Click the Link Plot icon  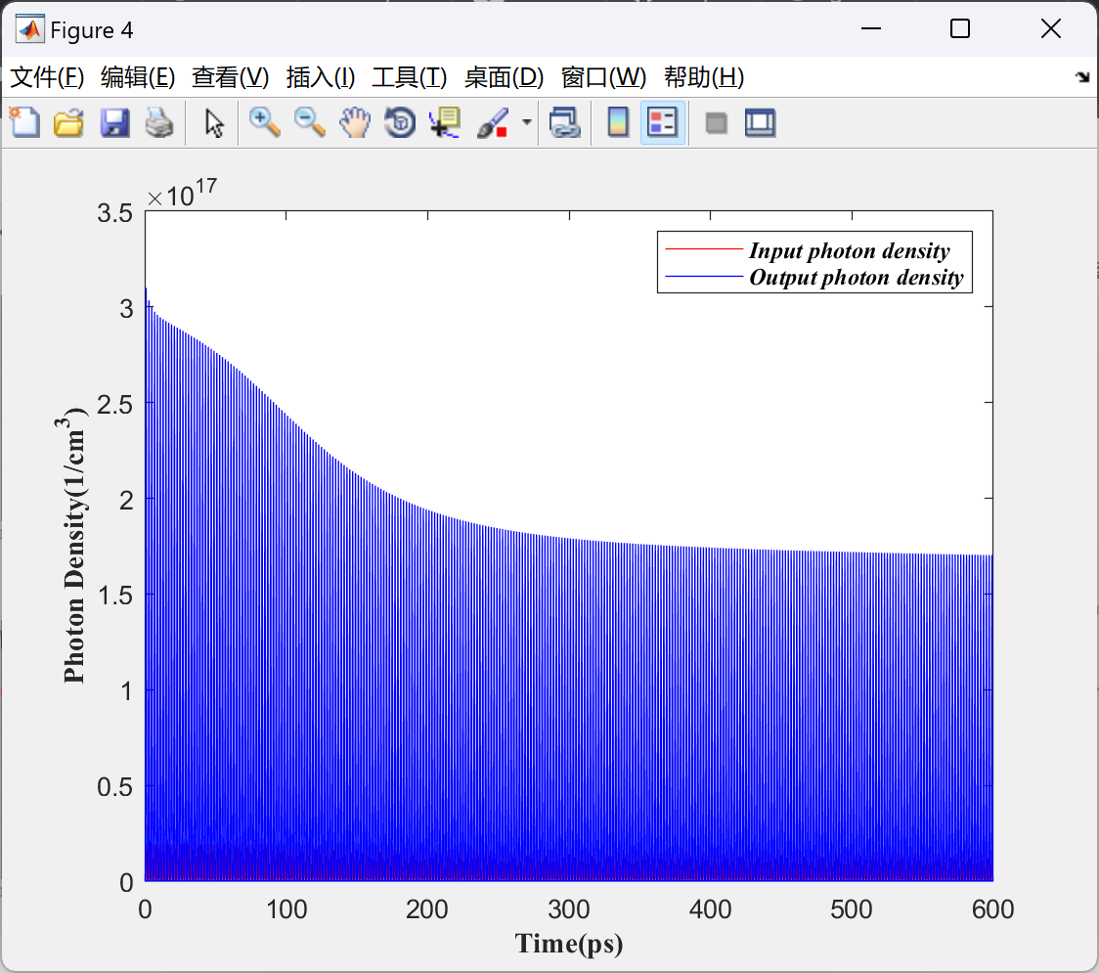pyautogui.click(x=565, y=122)
